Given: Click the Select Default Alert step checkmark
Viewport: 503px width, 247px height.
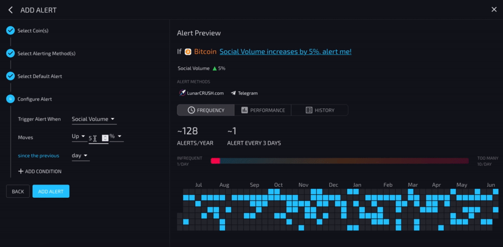Looking at the screenshot, I should [11, 76].
